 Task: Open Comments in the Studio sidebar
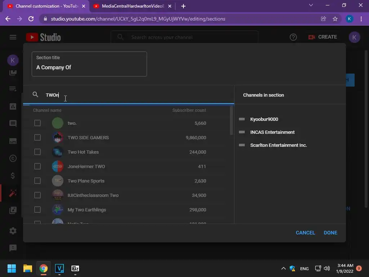(13, 123)
